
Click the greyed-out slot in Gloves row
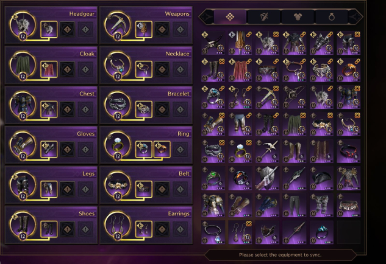point(85,149)
